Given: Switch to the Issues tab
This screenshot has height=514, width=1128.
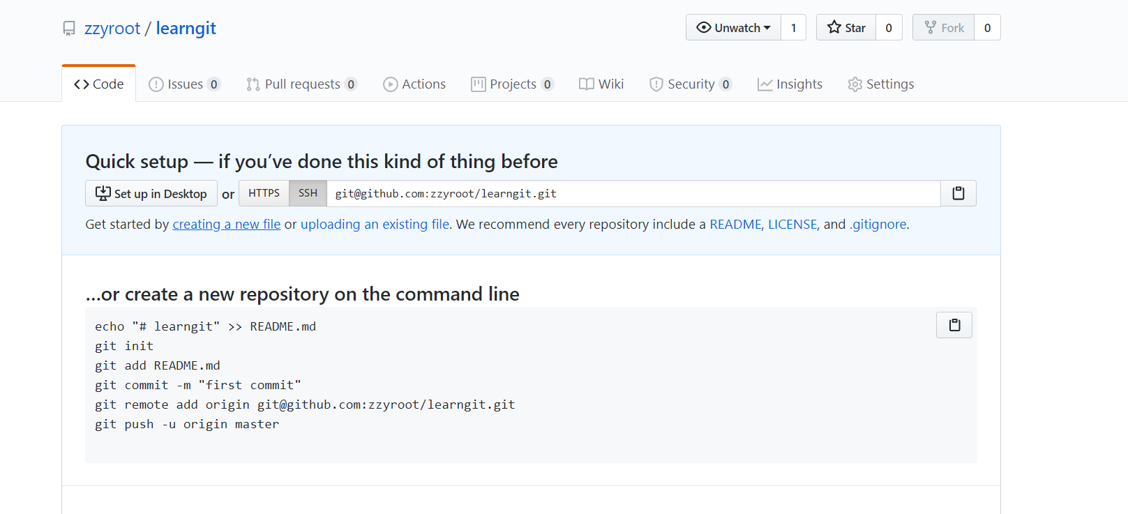Looking at the screenshot, I should pyautogui.click(x=185, y=84).
